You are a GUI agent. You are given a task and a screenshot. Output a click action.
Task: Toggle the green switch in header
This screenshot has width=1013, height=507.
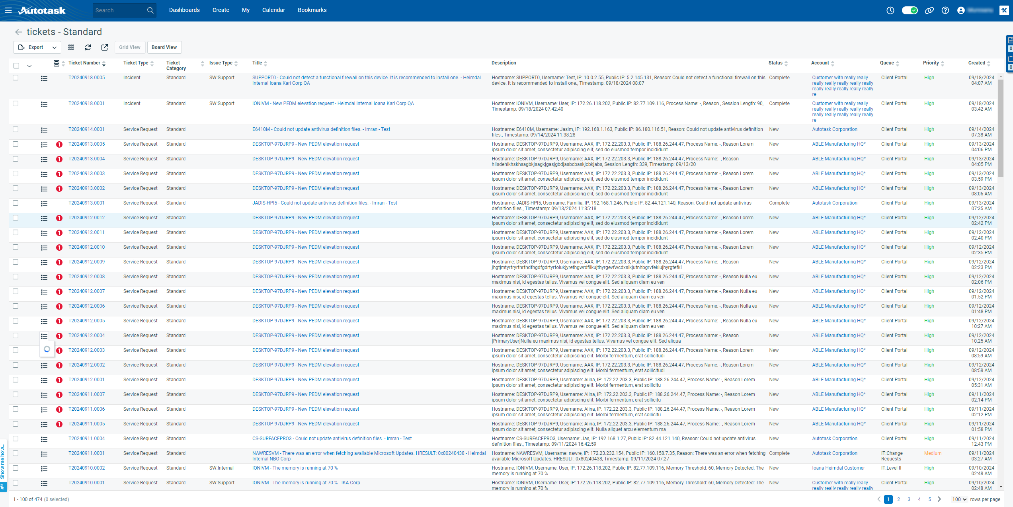point(910,10)
